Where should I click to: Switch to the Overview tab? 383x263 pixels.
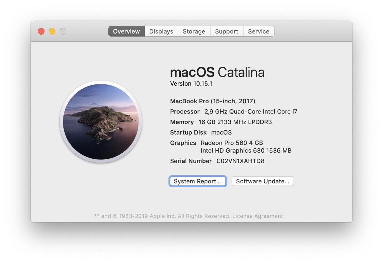(x=127, y=31)
